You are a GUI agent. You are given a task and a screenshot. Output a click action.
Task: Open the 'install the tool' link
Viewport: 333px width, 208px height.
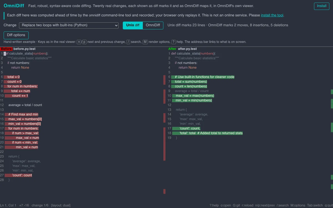point(272,15)
